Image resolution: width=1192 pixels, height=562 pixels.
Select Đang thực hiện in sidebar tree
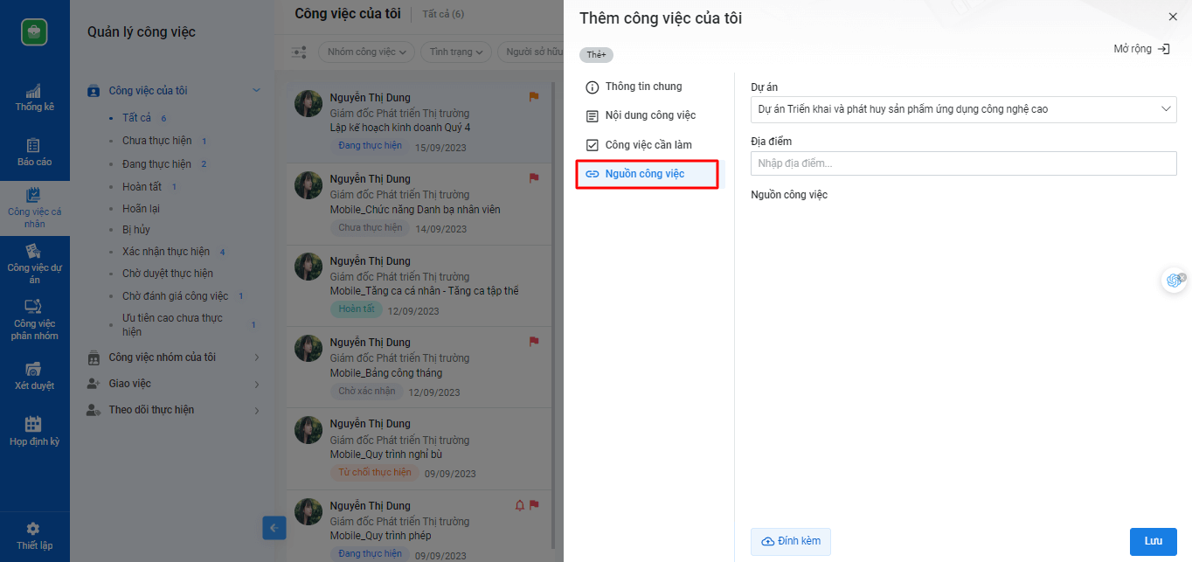click(x=156, y=164)
